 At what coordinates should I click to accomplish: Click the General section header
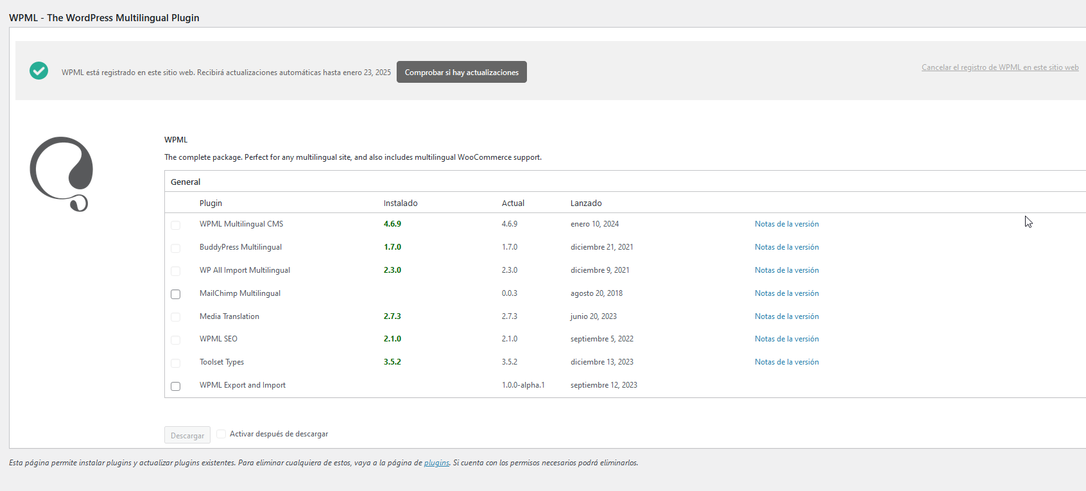pos(185,182)
